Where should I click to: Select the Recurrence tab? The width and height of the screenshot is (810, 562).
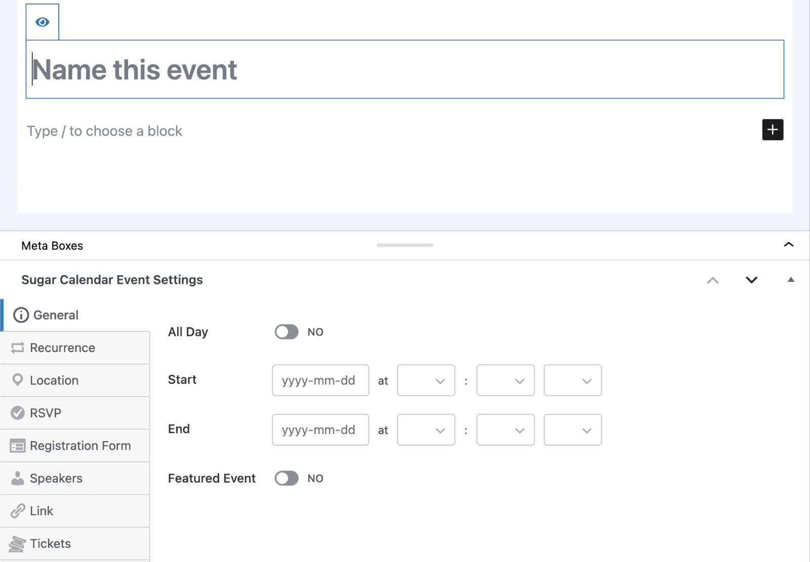pyautogui.click(x=75, y=348)
